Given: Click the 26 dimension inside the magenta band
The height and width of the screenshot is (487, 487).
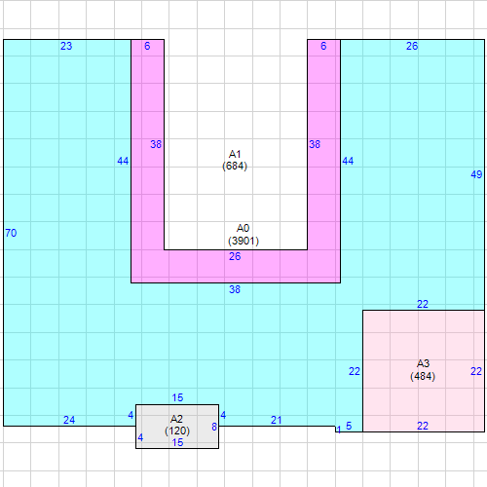Looking at the screenshot, I should (x=235, y=256).
